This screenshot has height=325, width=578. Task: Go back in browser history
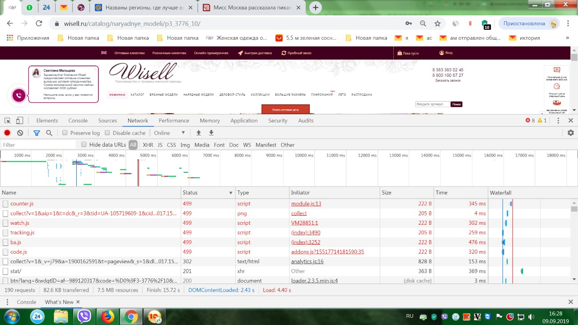coord(10,23)
